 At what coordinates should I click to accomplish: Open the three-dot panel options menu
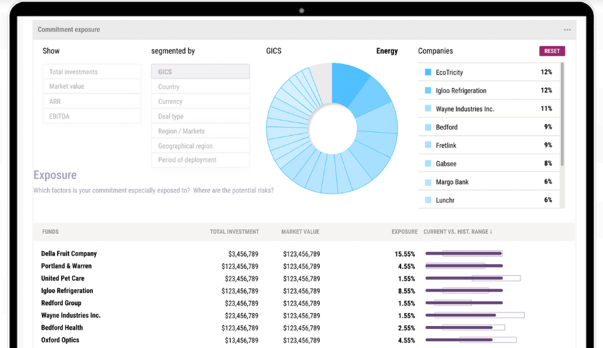coord(567,30)
